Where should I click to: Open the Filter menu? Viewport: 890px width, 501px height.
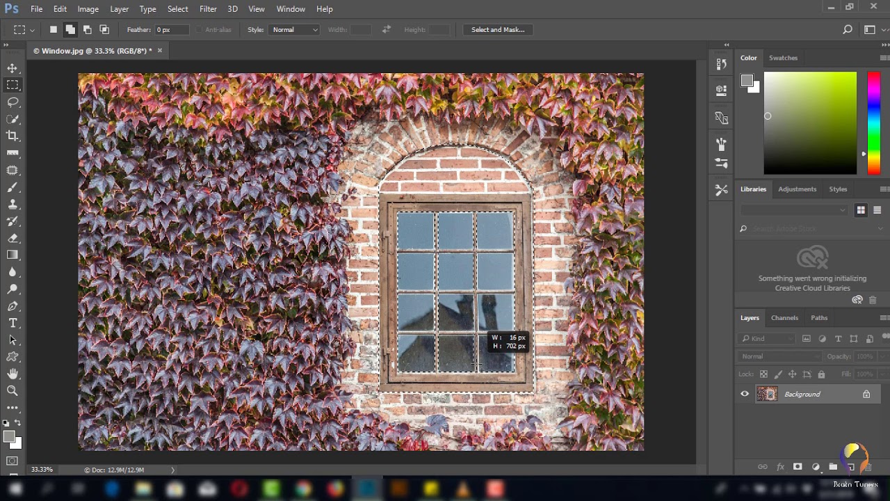208,9
